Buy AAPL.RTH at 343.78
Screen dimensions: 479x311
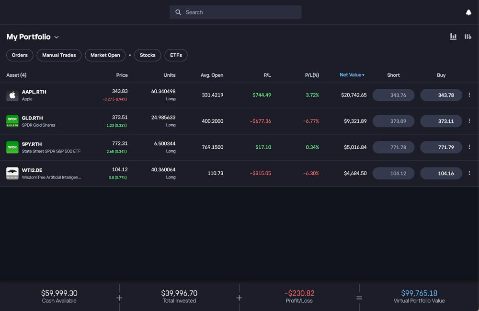441,95
